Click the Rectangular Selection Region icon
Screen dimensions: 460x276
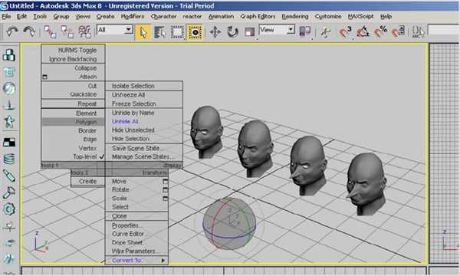pos(177,31)
